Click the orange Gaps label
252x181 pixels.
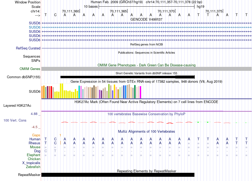coord(36,135)
